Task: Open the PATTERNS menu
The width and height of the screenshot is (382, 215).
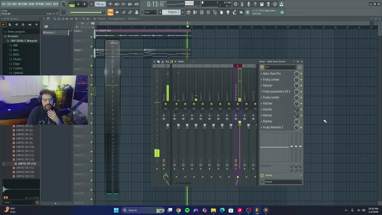Action: pos(23,4)
